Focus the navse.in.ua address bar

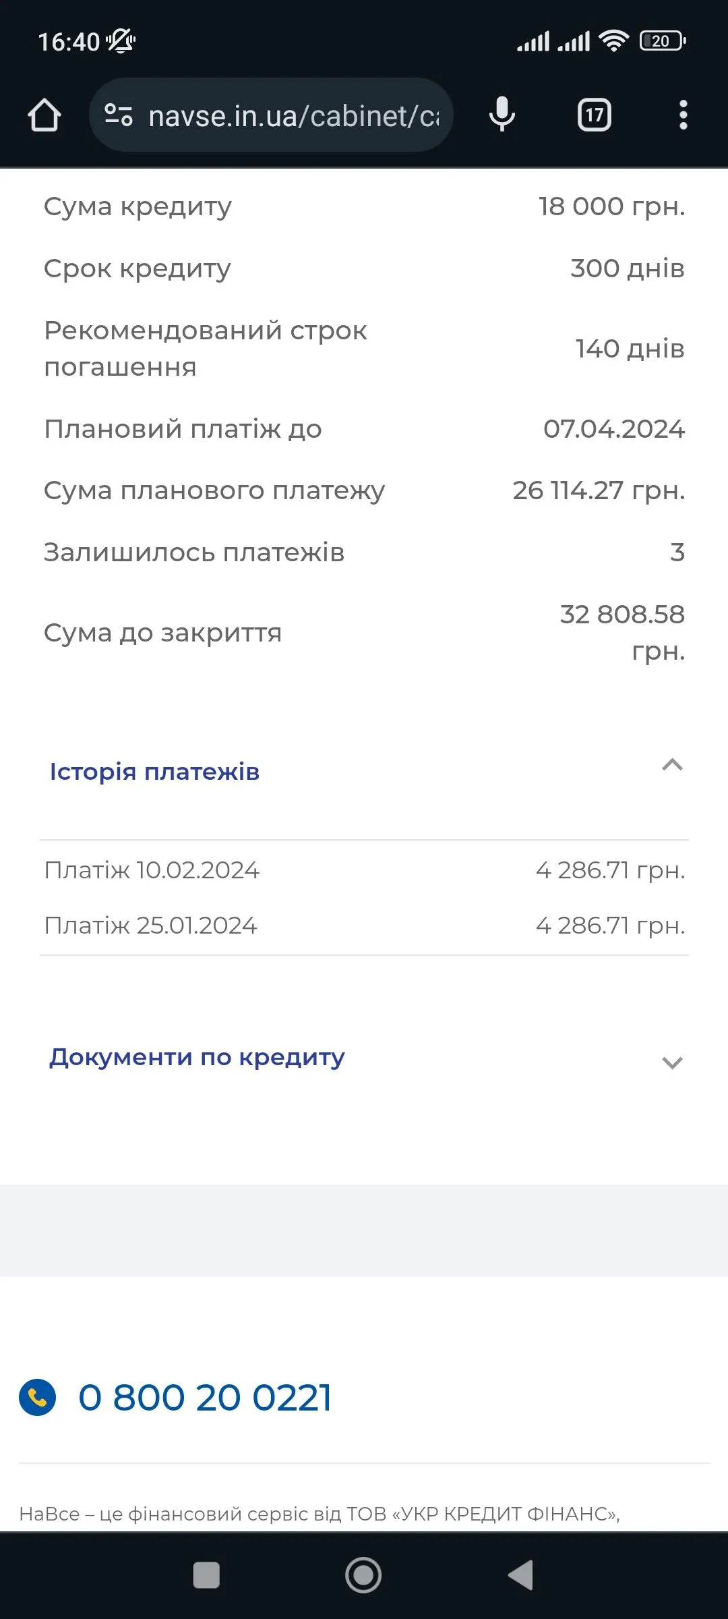[x=293, y=116]
